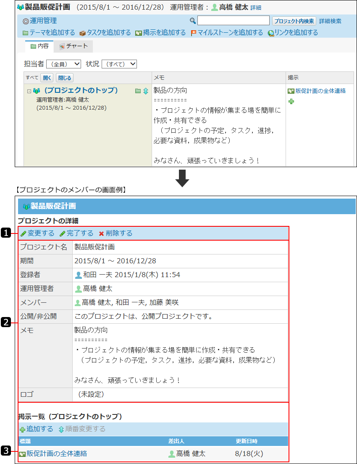Open 運用管理 settings with gear icon
Viewport: 357px width, 464px height.
point(26,21)
